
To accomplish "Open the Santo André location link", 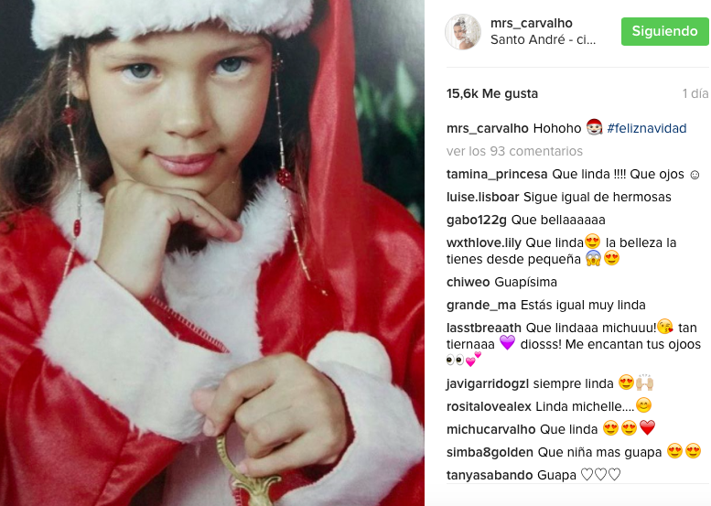I will point(543,40).
